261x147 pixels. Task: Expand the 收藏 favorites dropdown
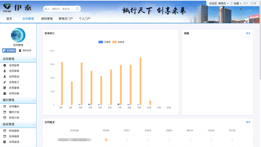(236, 3)
